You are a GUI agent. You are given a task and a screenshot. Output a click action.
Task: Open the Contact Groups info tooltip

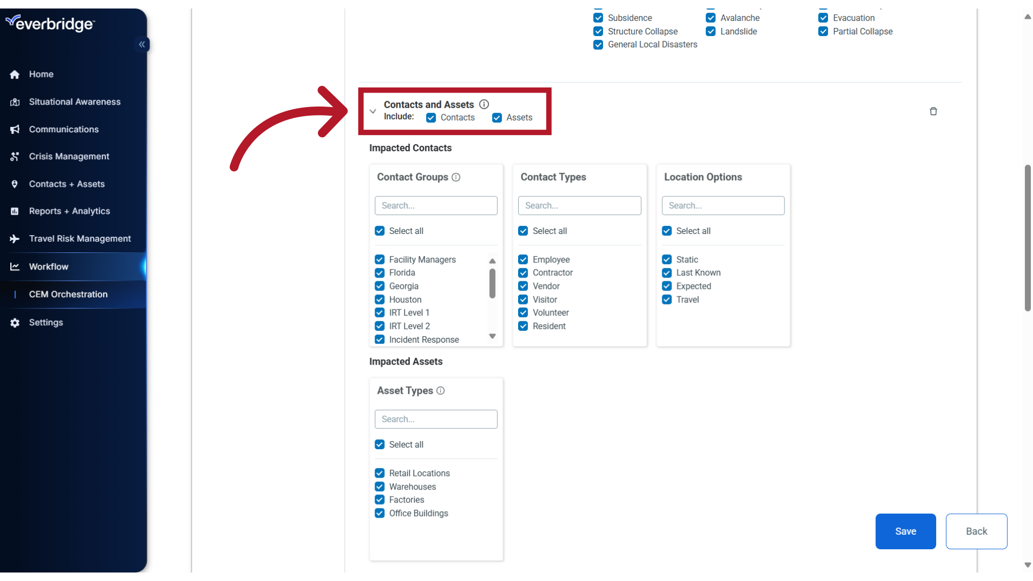click(456, 176)
